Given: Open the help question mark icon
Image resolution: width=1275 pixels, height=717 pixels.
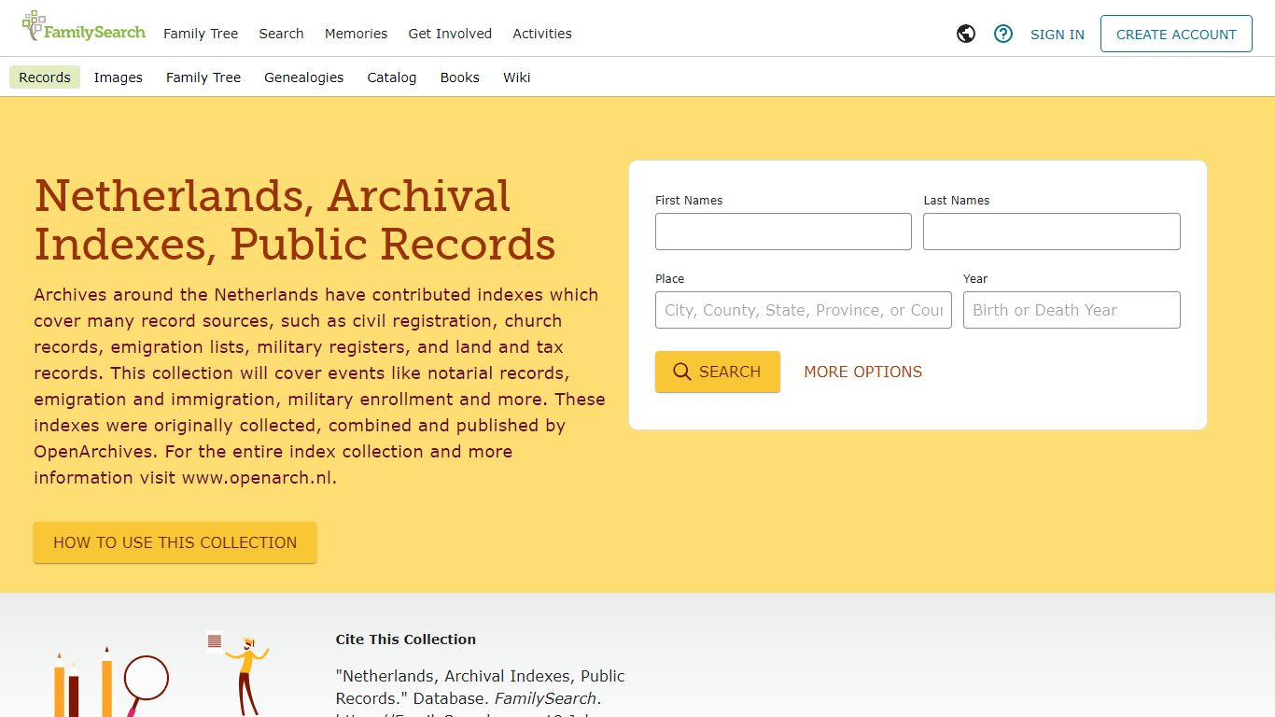Looking at the screenshot, I should pos(1003,34).
